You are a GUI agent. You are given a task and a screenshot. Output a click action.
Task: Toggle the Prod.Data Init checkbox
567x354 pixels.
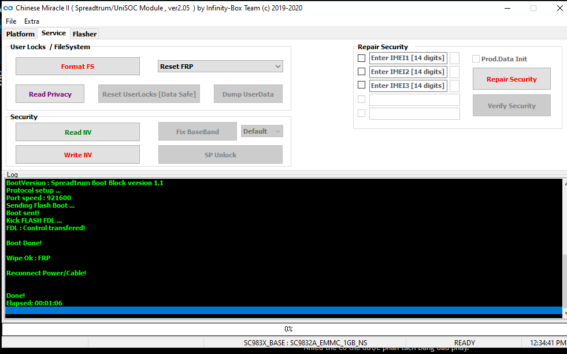[x=476, y=58]
